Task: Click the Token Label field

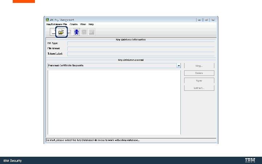Action: [141, 54]
